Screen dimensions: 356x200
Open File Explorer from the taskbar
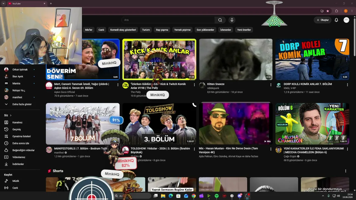163,196
